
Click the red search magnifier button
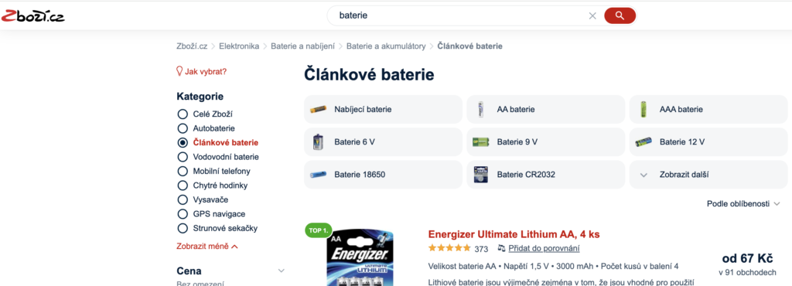click(620, 15)
